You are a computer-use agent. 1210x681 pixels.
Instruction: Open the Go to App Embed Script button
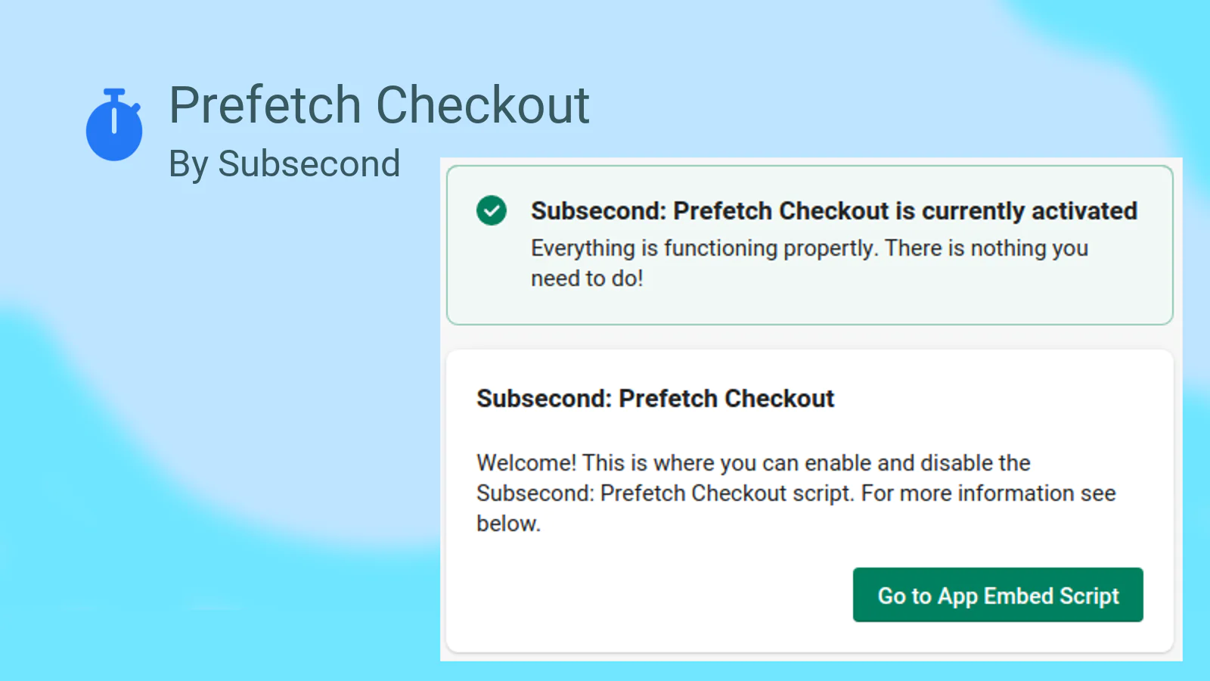point(997,595)
